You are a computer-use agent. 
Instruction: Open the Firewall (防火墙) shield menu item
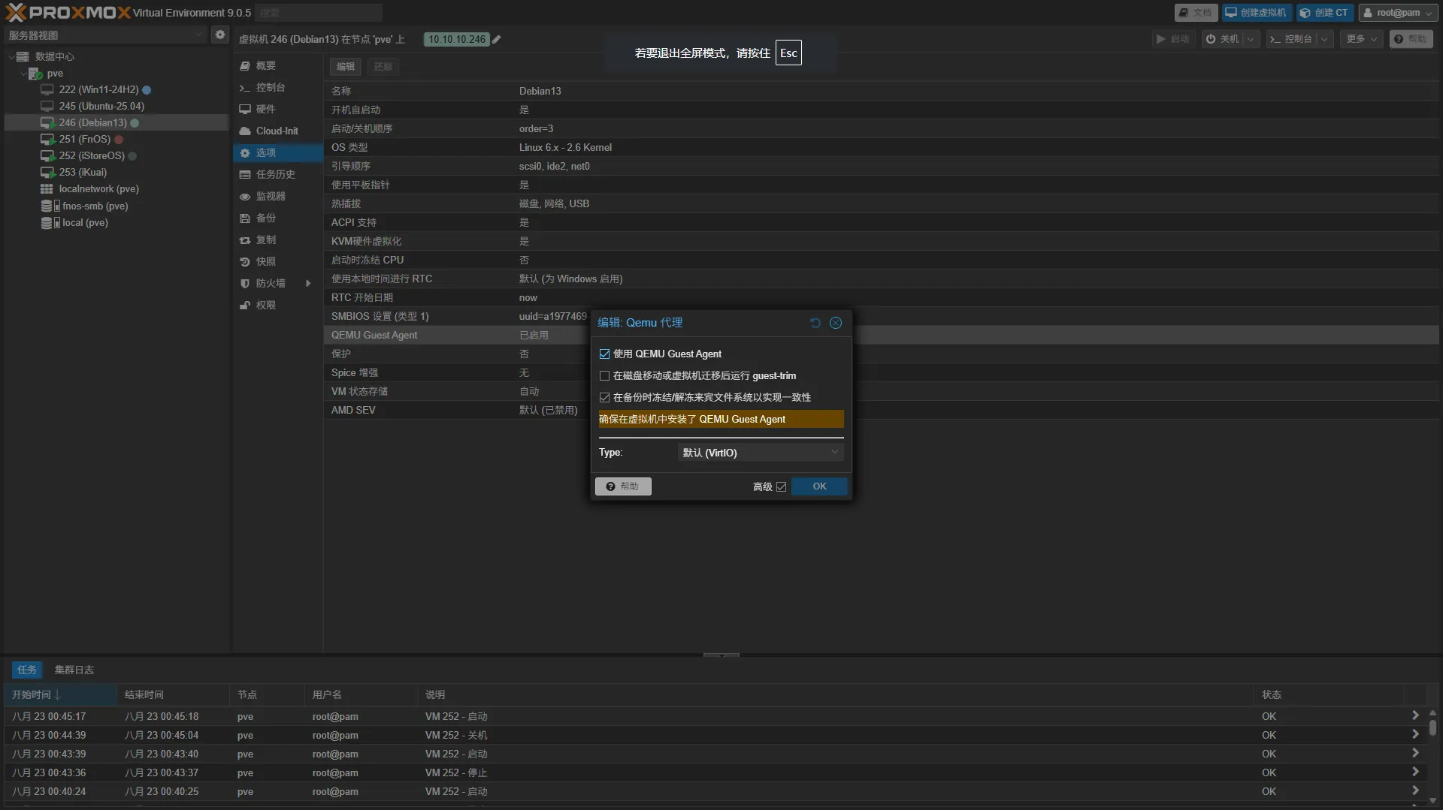click(x=270, y=283)
